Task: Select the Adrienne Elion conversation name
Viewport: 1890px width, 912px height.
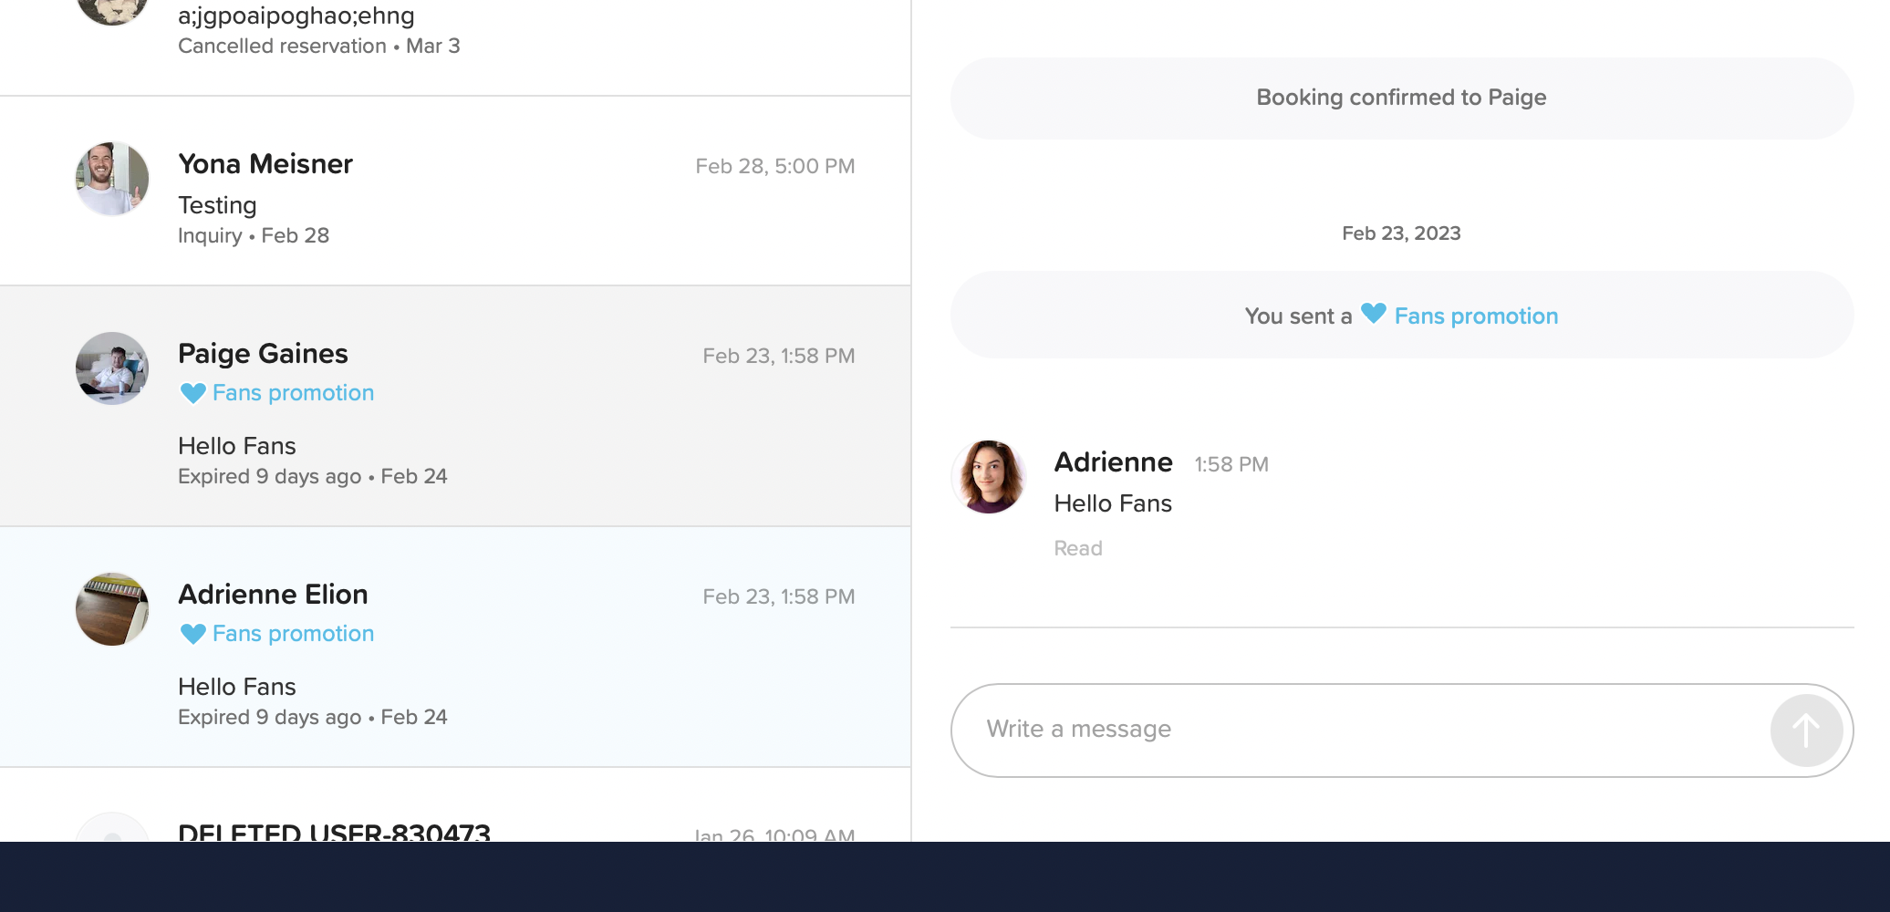Action: pos(273,595)
